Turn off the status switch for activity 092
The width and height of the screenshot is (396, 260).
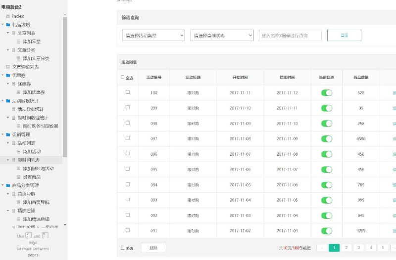point(327,216)
